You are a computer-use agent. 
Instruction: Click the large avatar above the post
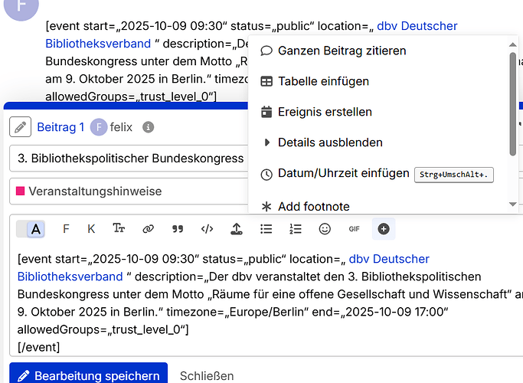[21, 7]
